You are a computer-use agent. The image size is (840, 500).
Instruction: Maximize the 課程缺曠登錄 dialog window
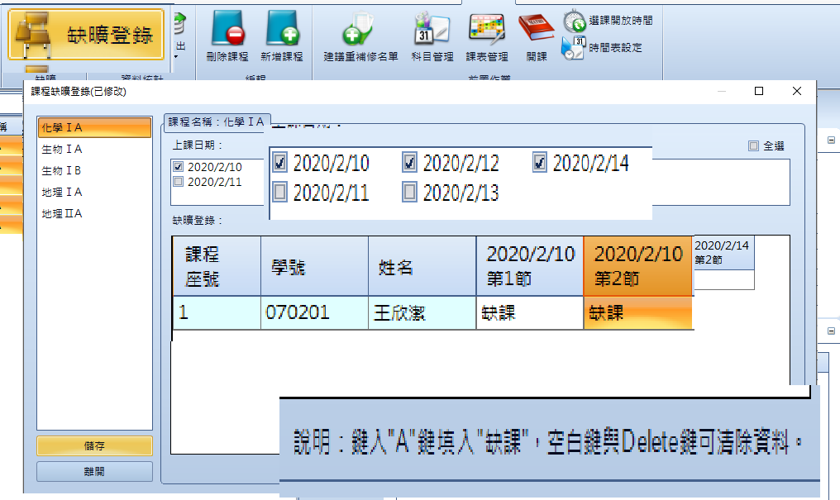point(759,91)
